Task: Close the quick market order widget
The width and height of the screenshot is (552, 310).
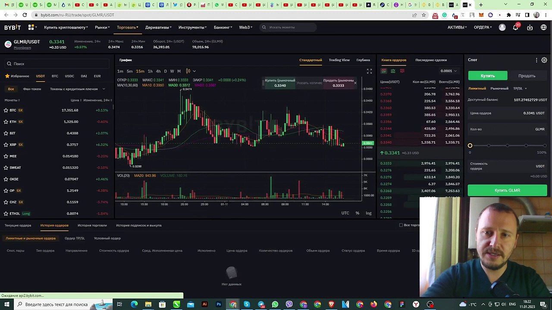Action: [355, 83]
